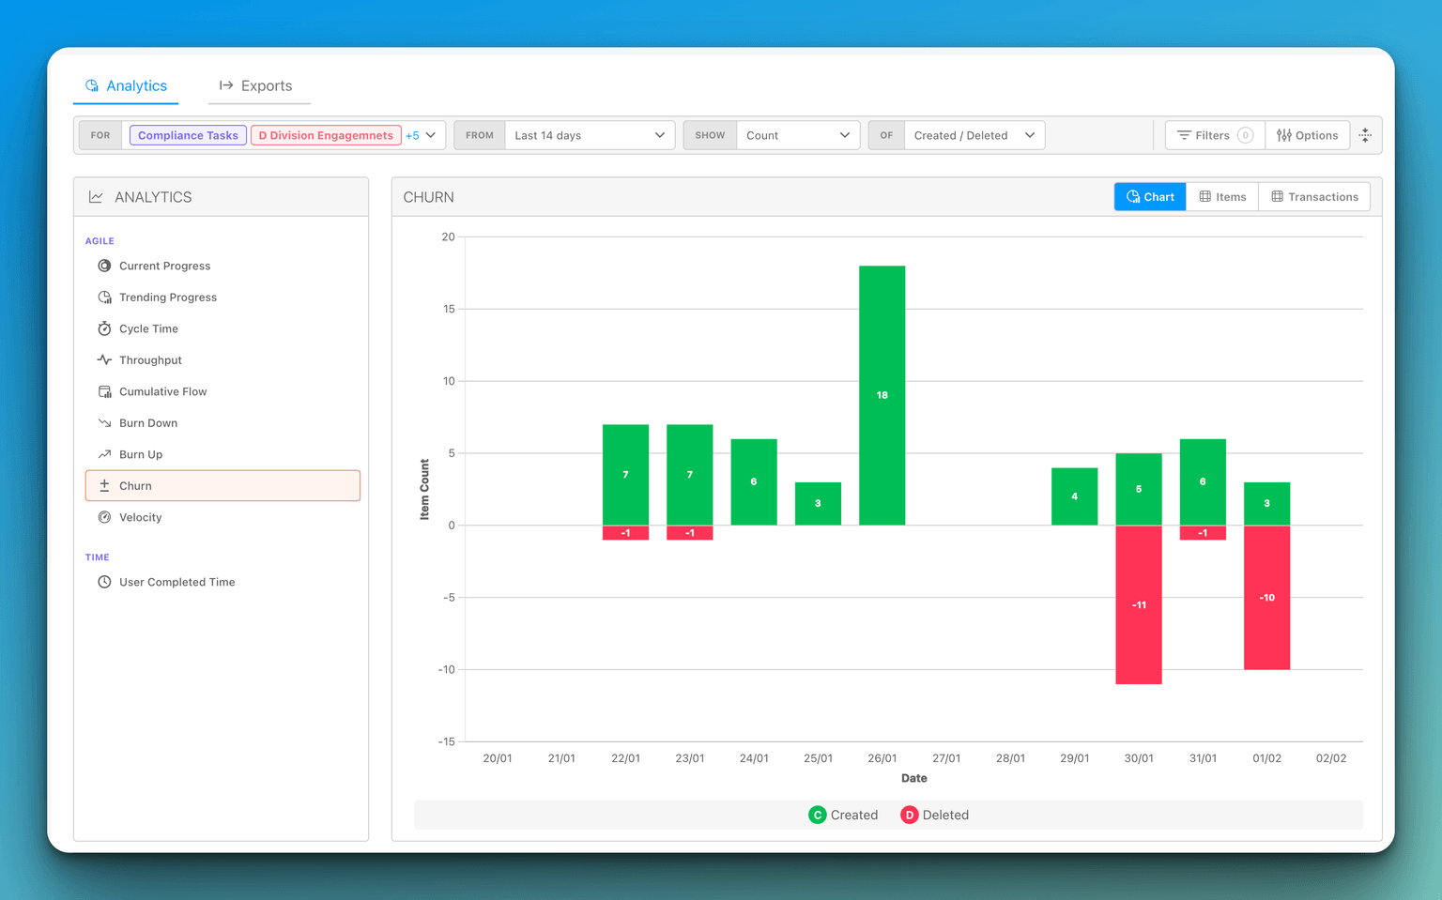The height and width of the screenshot is (900, 1442).
Task: Expand the Show Count dropdown
Action: tap(797, 135)
